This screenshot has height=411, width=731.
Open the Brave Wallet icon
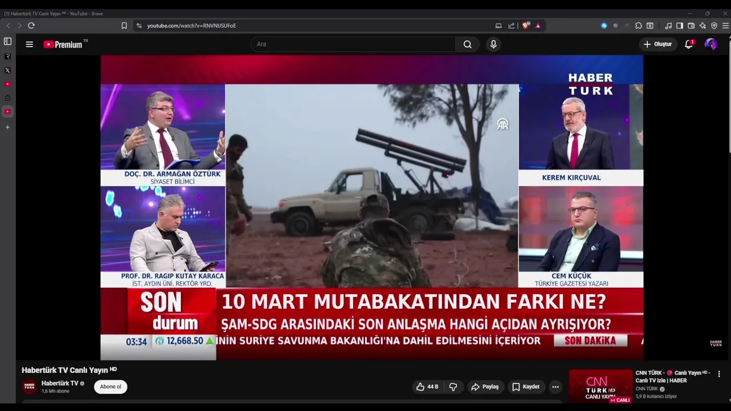(x=691, y=26)
